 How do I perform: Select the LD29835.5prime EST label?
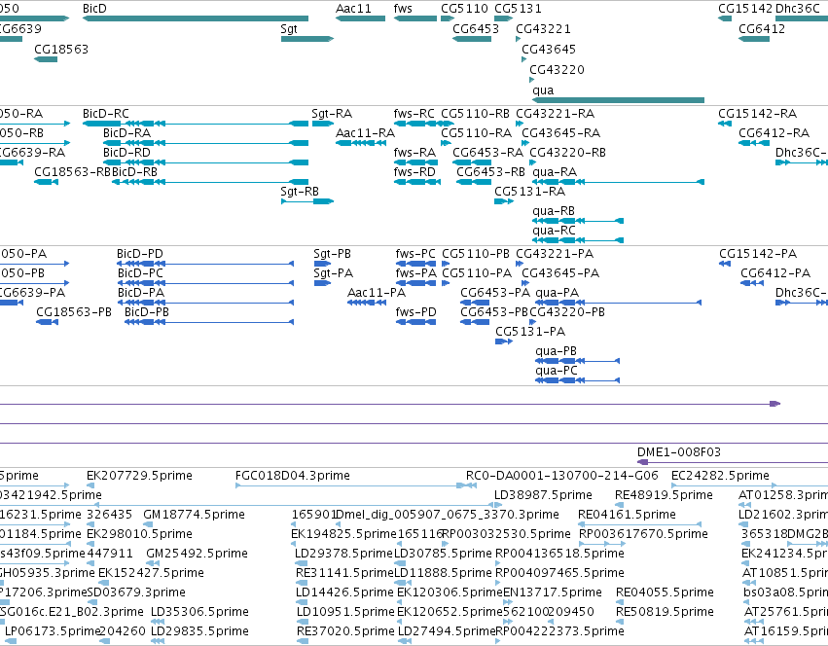[199, 631]
